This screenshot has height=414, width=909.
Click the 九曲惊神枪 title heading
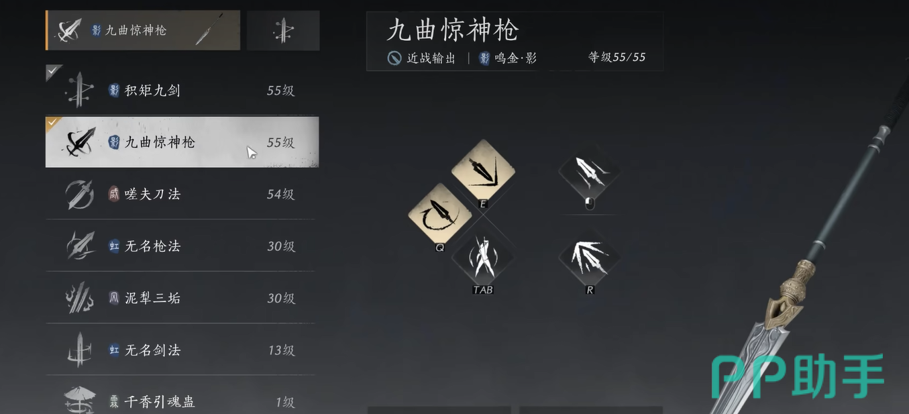pyautogui.click(x=453, y=30)
